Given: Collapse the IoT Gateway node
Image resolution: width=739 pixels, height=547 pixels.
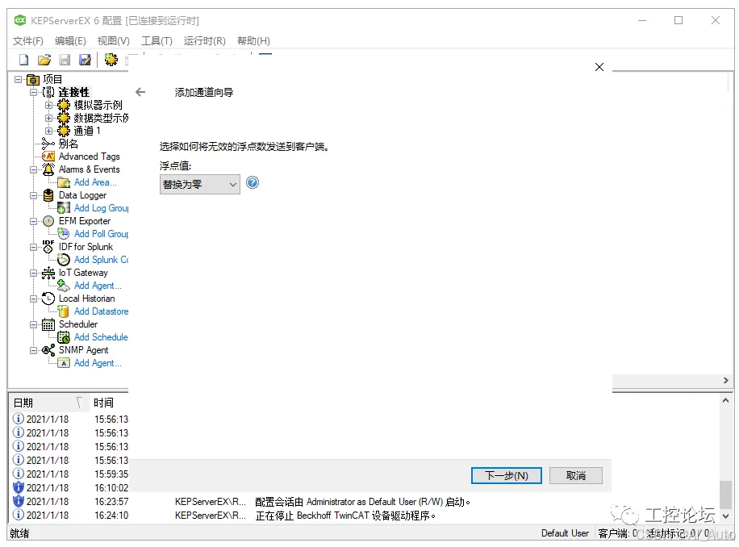Looking at the screenshot, I should 33,273.
